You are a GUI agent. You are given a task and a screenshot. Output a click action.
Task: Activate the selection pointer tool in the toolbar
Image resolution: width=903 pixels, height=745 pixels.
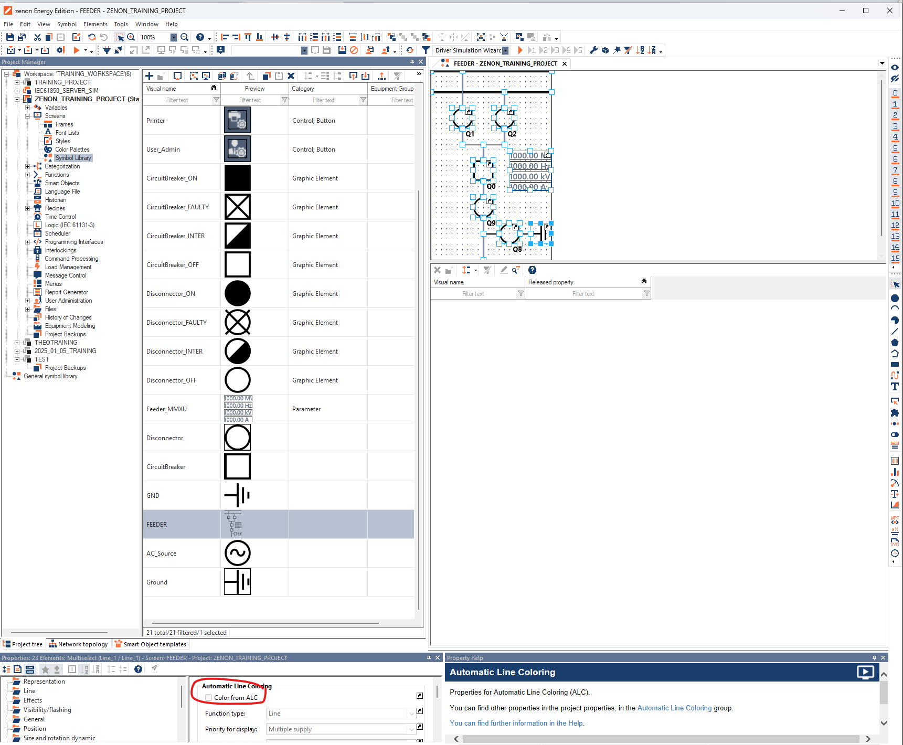click(120, 37)
